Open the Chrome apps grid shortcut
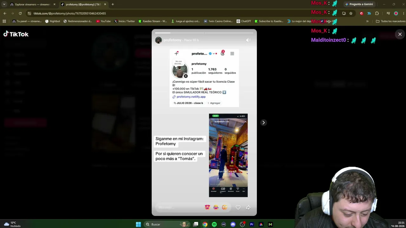Screen dimensions: 406x228 tap(4, 21)
